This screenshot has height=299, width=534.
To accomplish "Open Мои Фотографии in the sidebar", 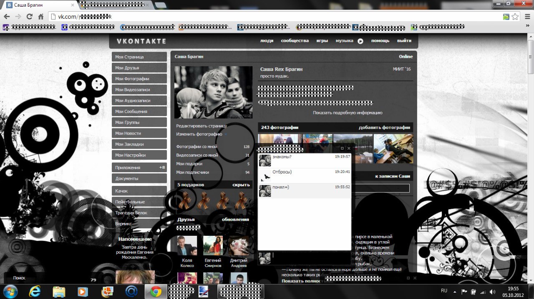I will [139, 79].
